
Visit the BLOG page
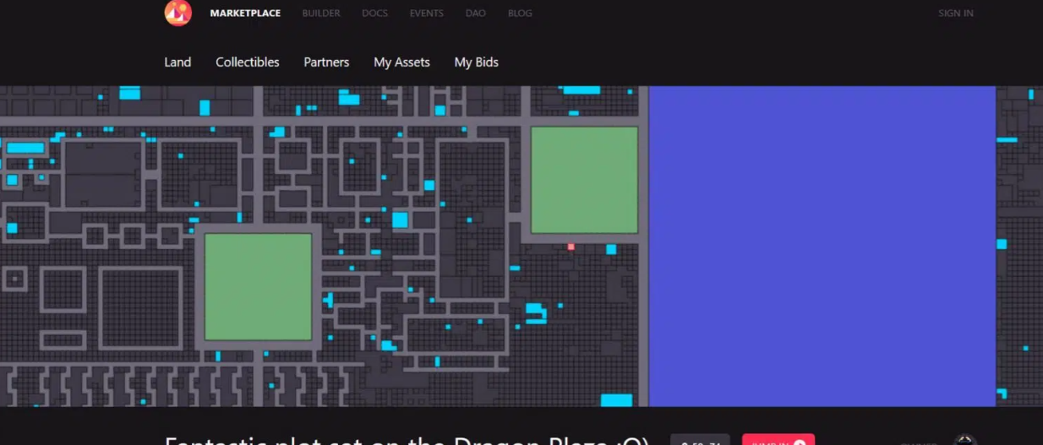point(520,14)
